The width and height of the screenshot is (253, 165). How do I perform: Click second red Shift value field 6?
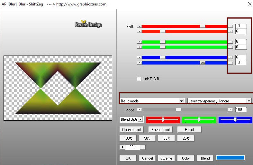coord(241,31)
